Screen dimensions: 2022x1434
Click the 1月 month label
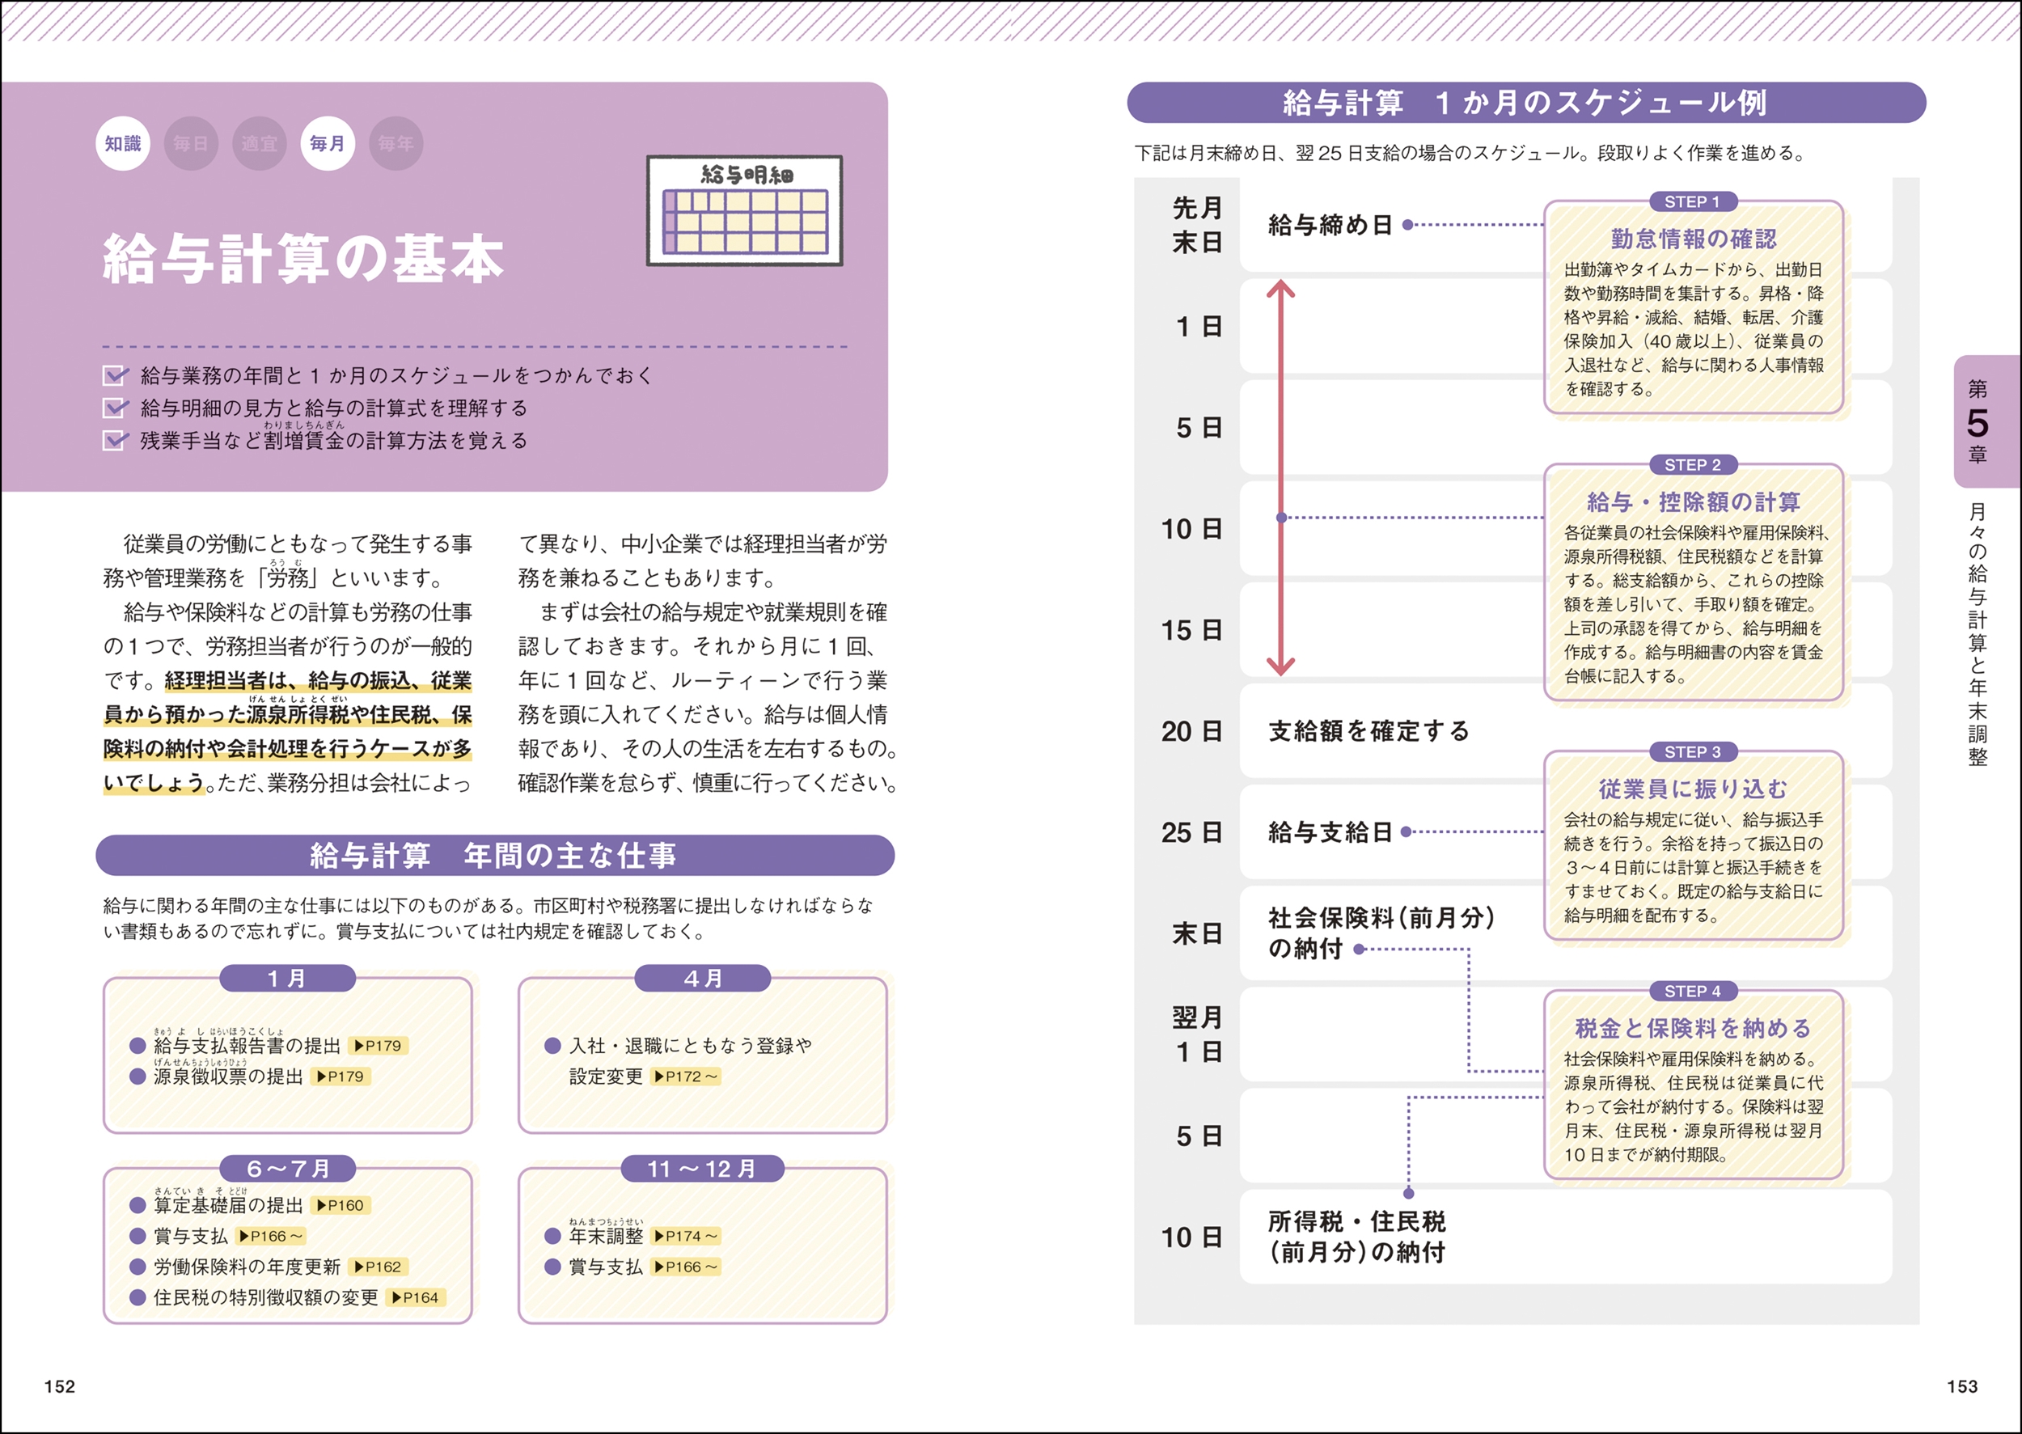pos(287,979)
